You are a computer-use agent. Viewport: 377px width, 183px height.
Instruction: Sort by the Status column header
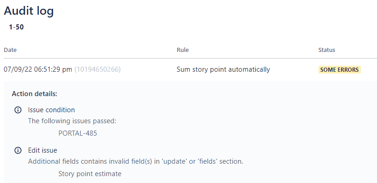(x=326, y=50)
